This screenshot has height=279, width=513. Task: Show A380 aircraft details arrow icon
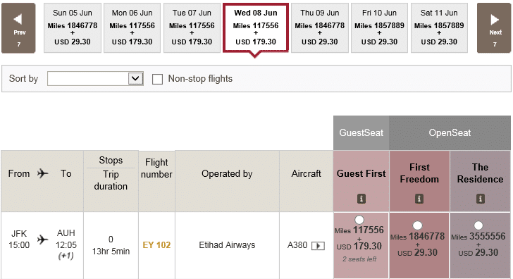pyautogui.click(x=318, y=246)
